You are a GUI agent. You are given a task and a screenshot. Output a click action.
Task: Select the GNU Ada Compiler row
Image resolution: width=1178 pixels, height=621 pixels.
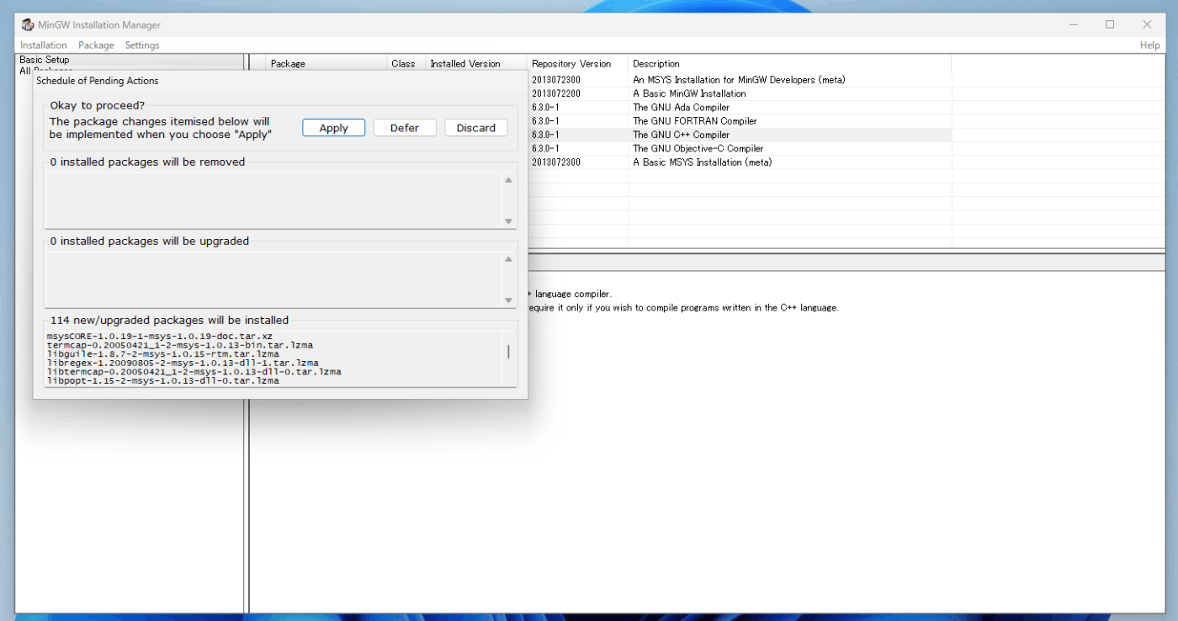(740, 108)
